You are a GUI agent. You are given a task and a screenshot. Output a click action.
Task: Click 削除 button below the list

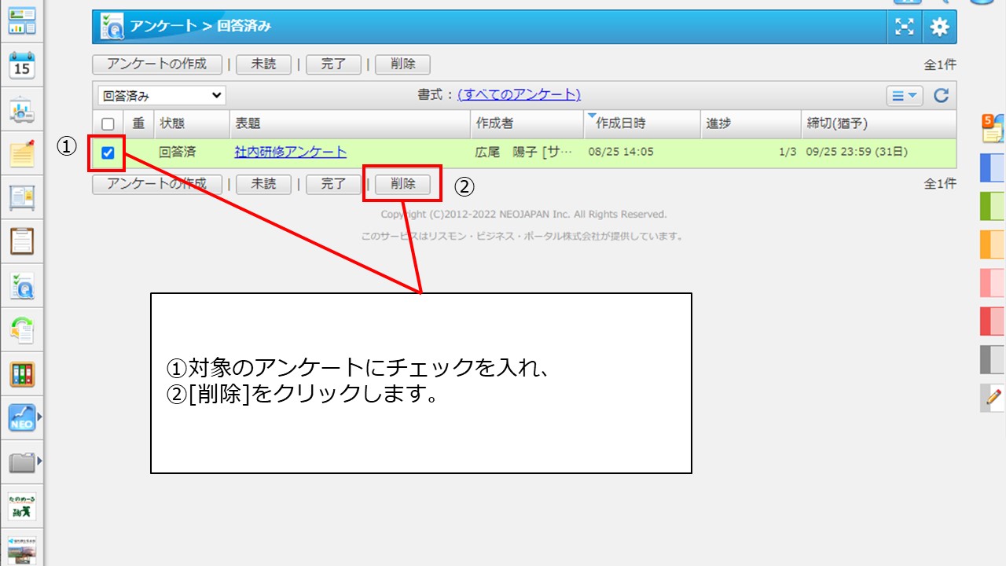(x=402, y=184)
